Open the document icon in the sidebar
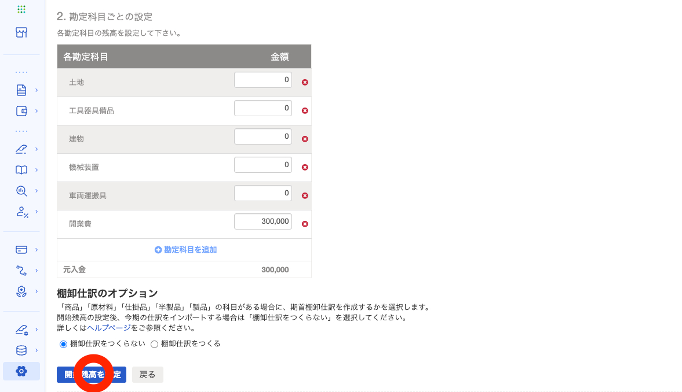The width and height of the screenshot is (682, 392). point(21,90)
